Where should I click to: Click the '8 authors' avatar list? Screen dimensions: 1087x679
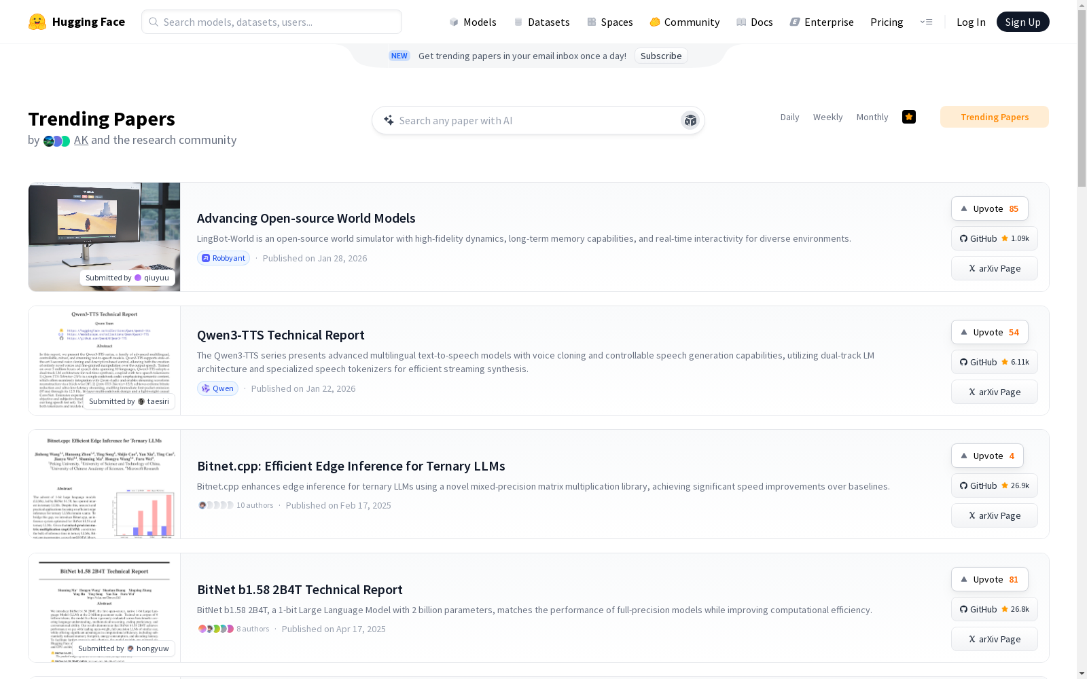coord(234,629)
